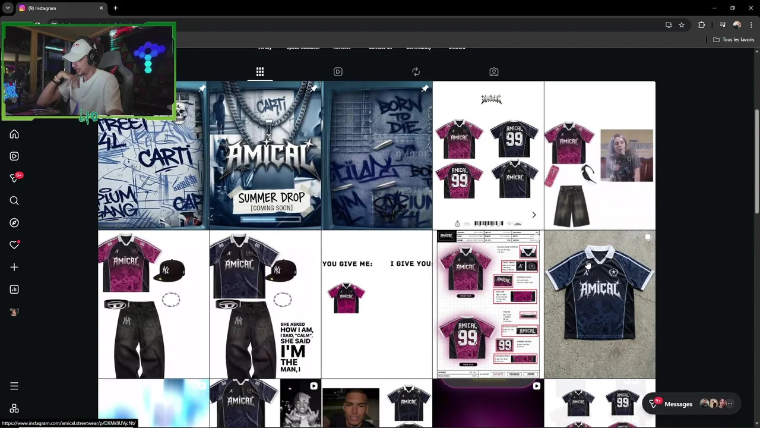Screen dimensions: 760x428
Task: Open 'Born To Die' pinned post
Action: click(377, 155)
